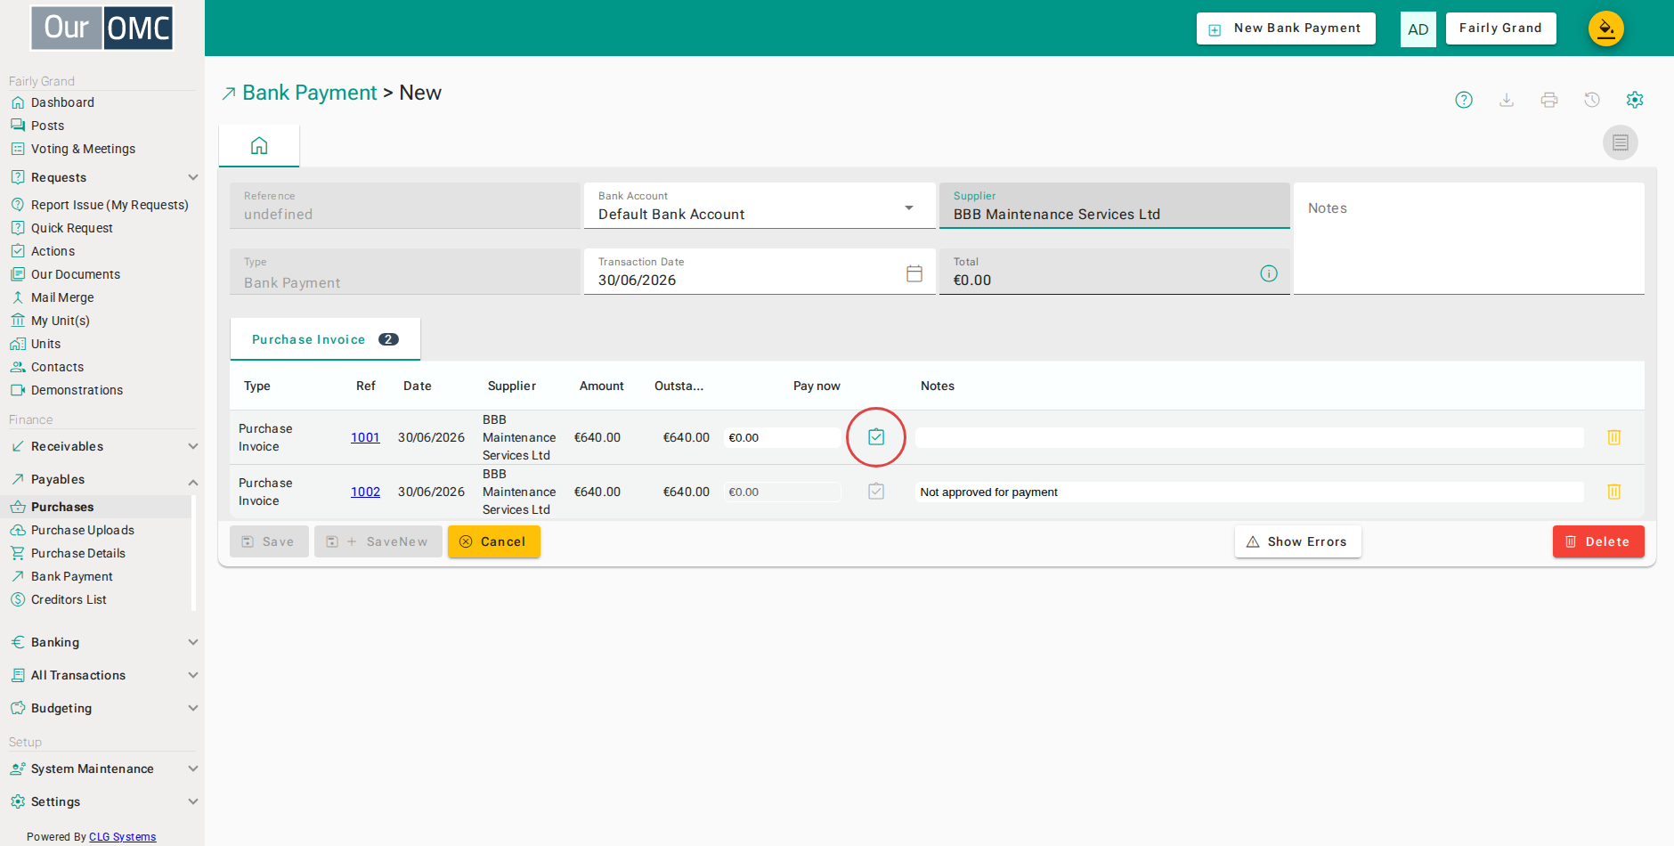Click the yellow theme paint bucket icon
The image size is (1674, 846).
pos(1606,28)
